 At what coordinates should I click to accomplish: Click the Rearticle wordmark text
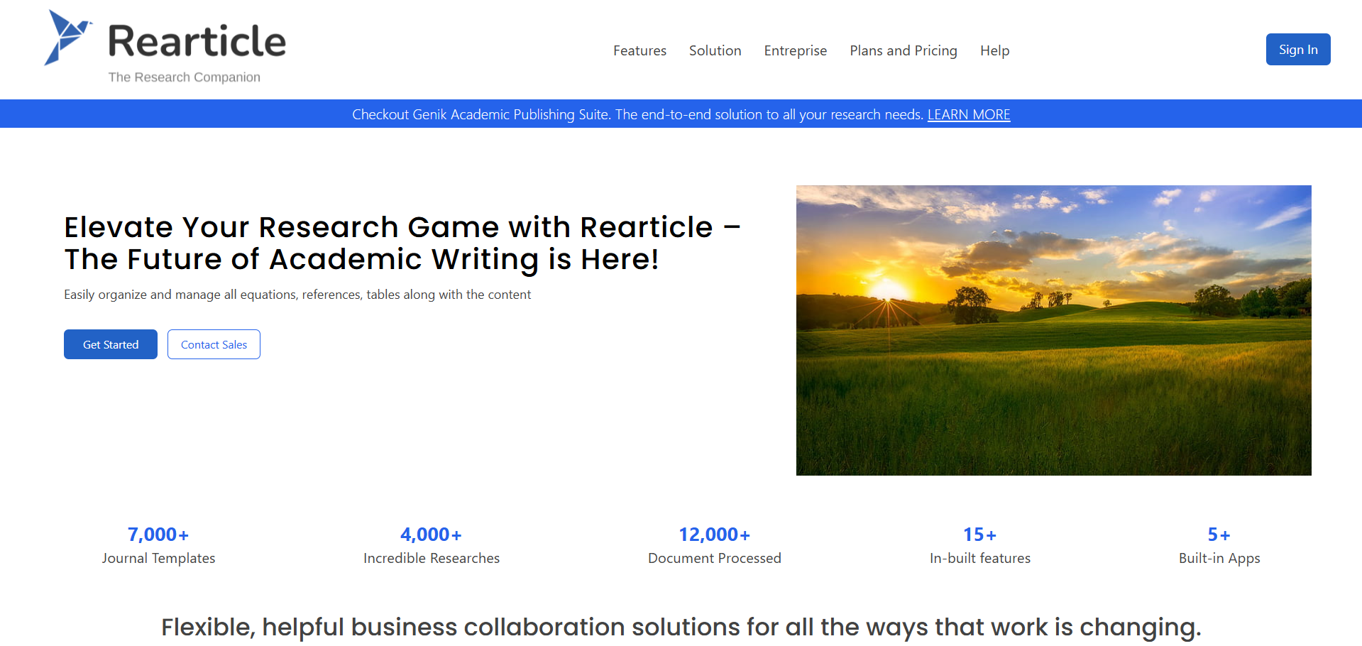point(197,41)
